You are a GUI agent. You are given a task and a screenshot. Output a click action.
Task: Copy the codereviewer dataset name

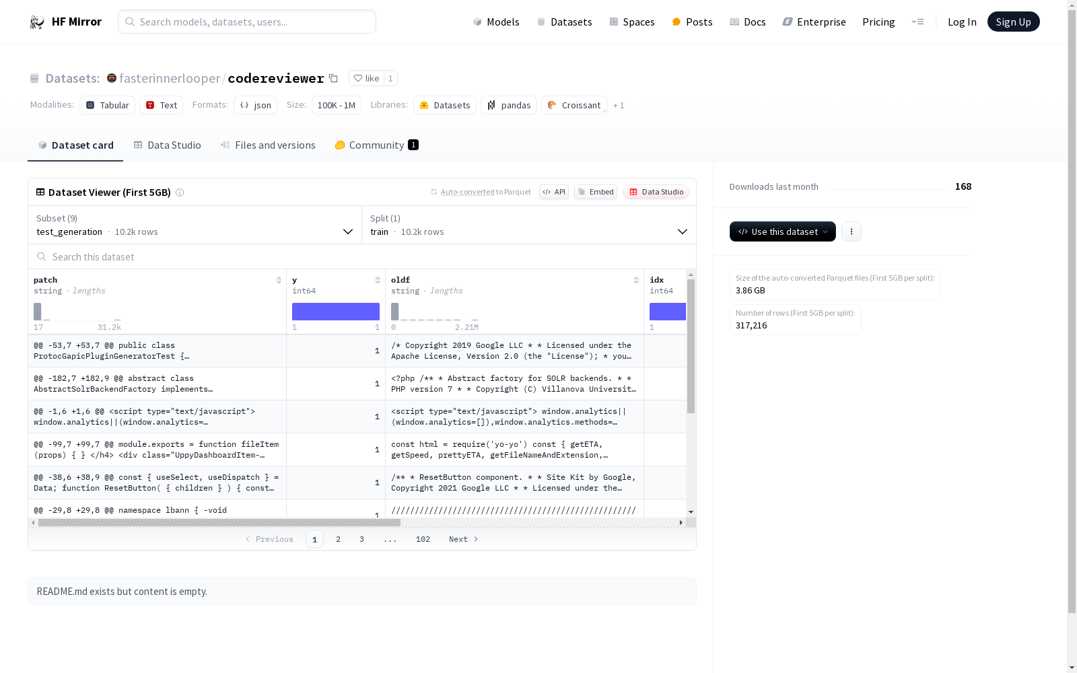point(333,78)
